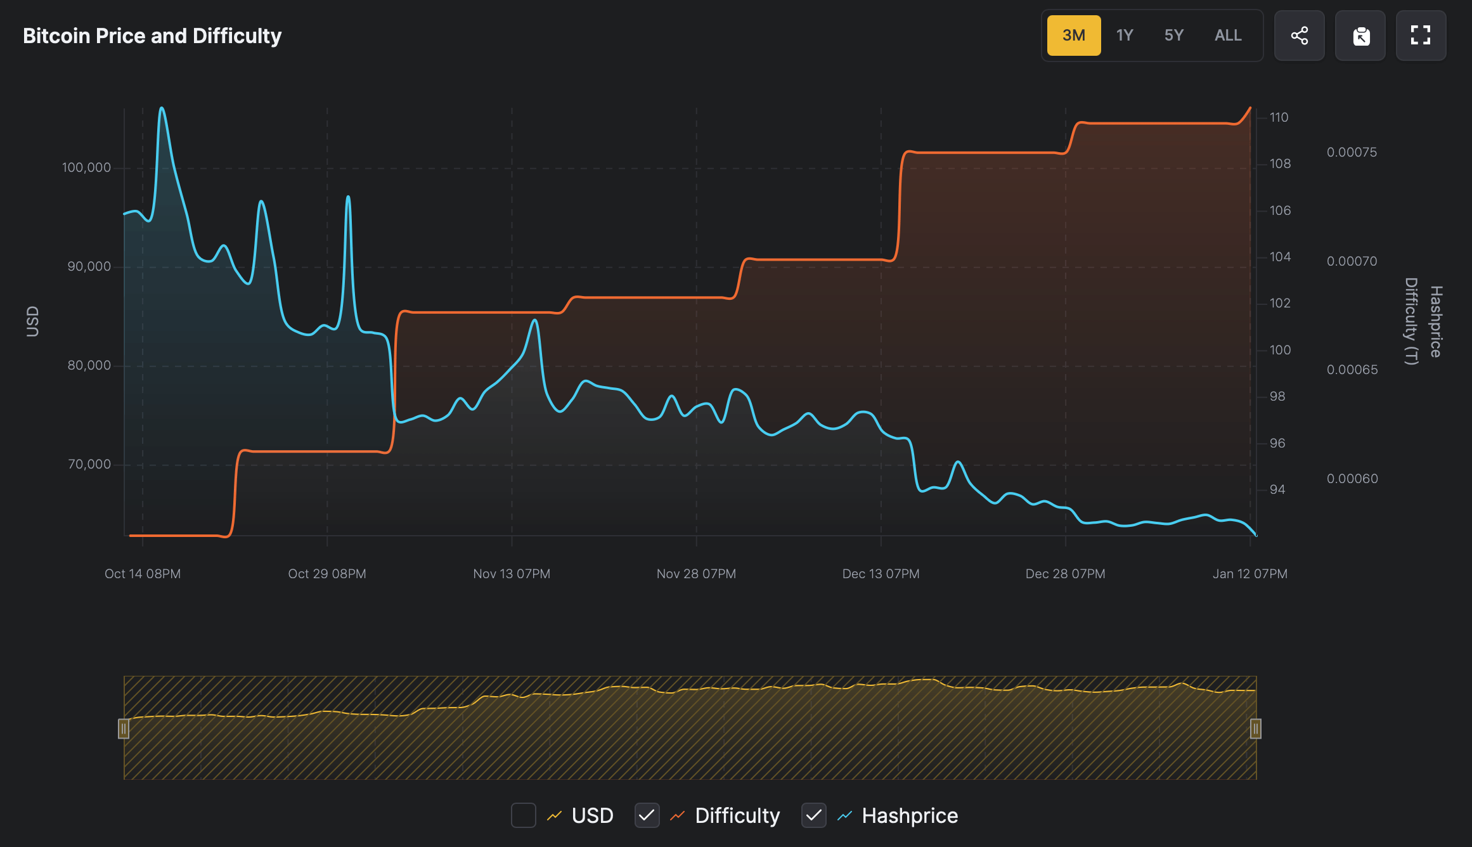Switch to ALL historical data tab

(x=1227, y=34)
